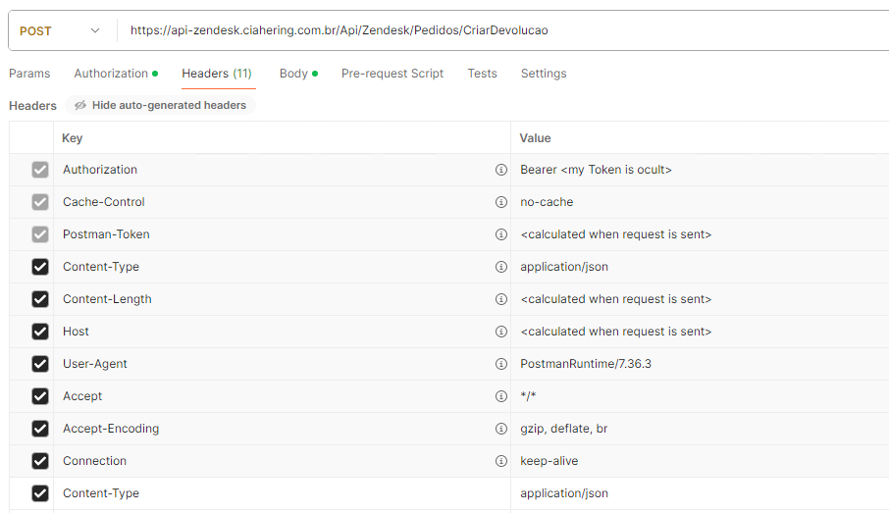This screenshot has width=889, height=513.
Task: Go to the Pre-request Script tab
Action: (392, 74)
